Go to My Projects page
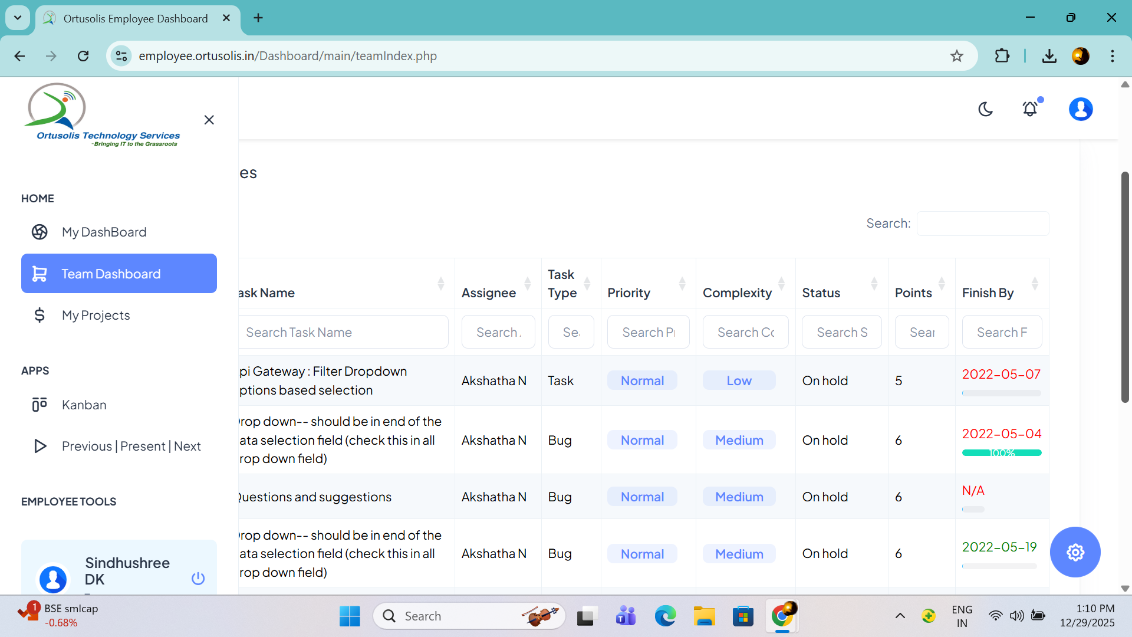 click(x=96, y=315)
